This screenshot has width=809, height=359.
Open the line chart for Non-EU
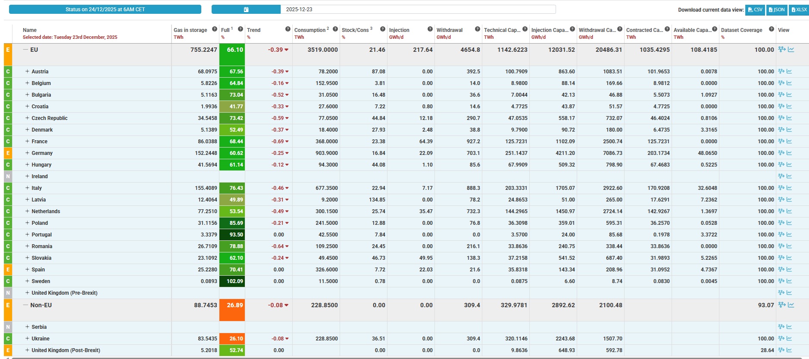pos(791,305)
